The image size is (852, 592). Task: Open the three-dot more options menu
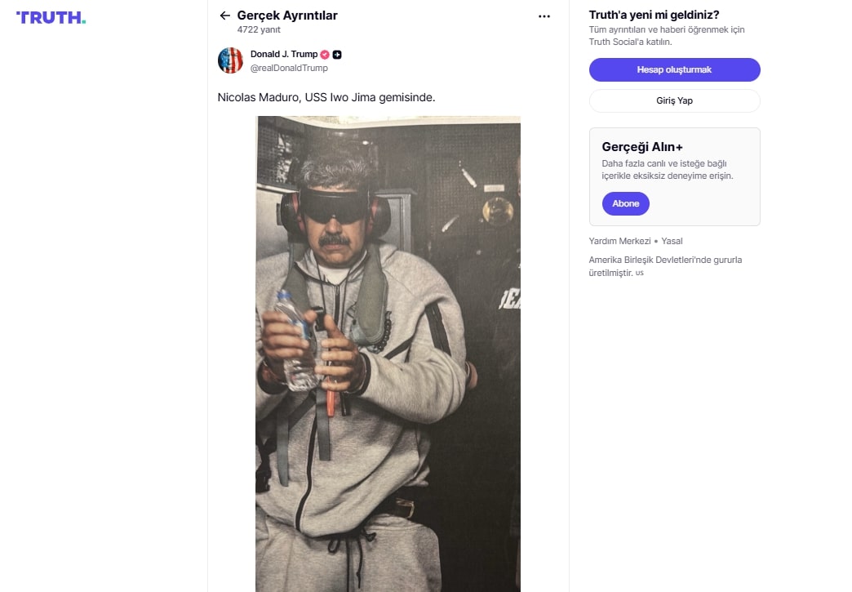544,16
